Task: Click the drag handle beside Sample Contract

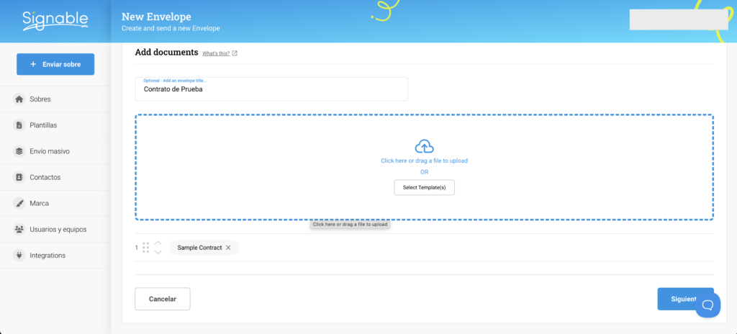Action: tap(146, 248)
